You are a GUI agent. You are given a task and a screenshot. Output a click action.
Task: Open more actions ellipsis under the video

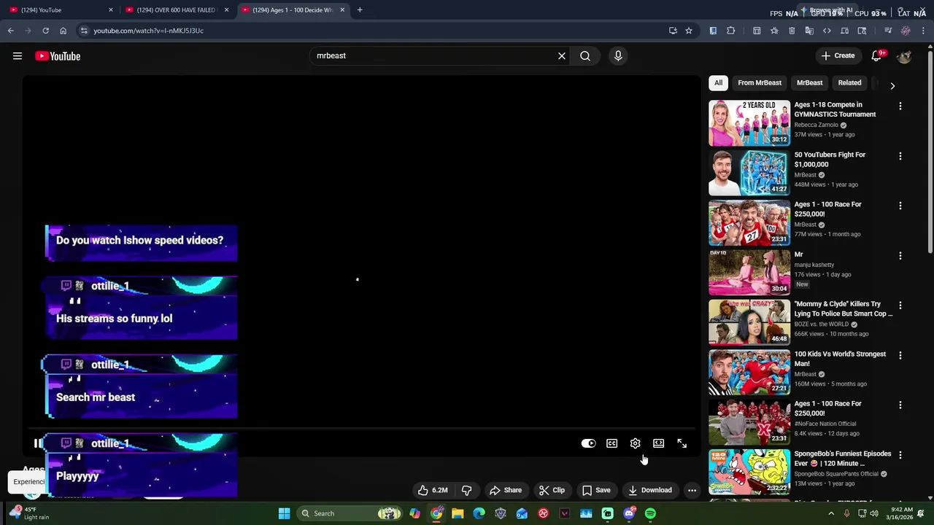pyautogui.click(x=692, y=490)
